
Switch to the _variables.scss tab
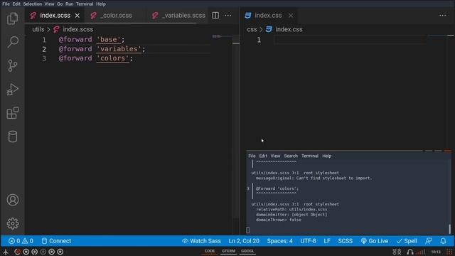[x=180, y=16]
